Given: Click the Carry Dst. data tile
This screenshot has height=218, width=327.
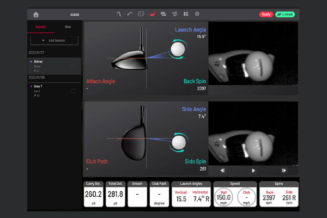Looking at the screenshot, I should coord(93,194).
